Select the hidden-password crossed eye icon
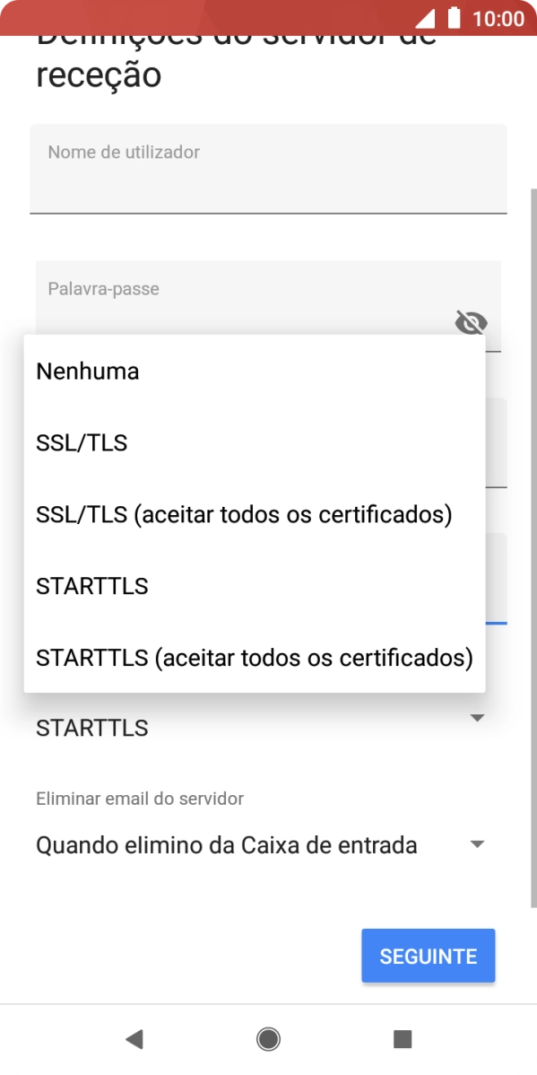 click(x=470, y=323)
